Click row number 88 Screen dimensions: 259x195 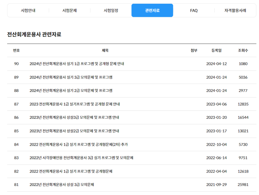tap(16, 91)
